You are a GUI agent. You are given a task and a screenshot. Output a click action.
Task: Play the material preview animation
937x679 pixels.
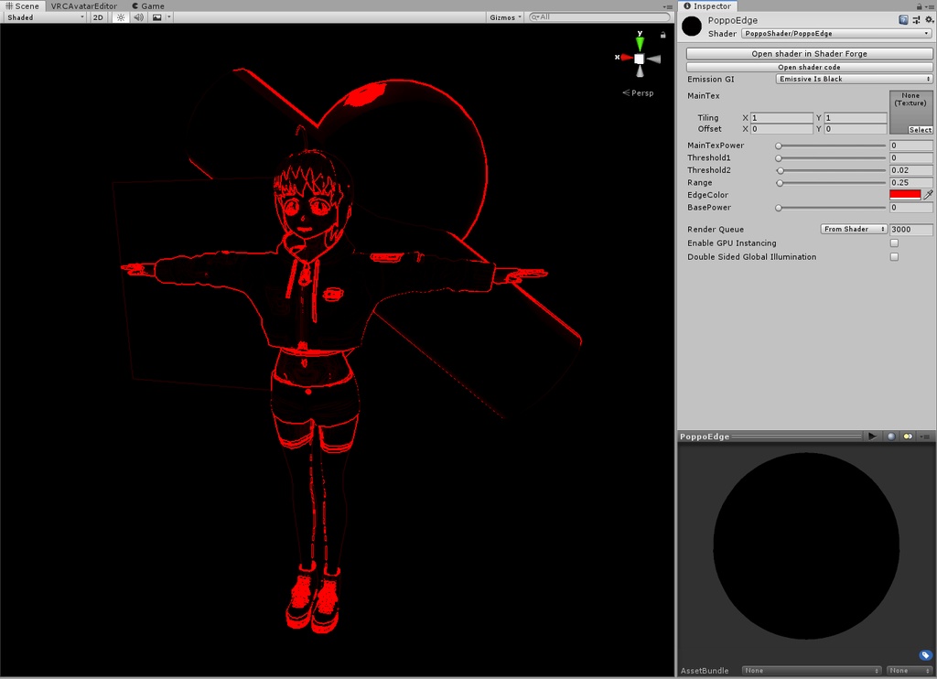[872, 436]
